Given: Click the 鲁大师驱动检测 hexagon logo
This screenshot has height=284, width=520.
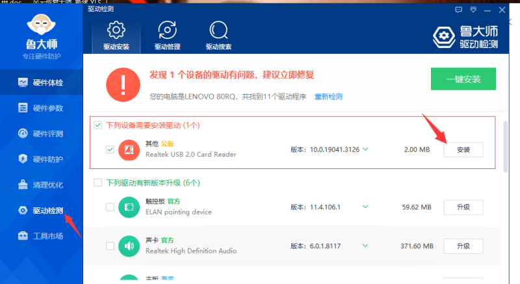Looking at the screenshot, I should pyautogui.click(x=444, y=37).
